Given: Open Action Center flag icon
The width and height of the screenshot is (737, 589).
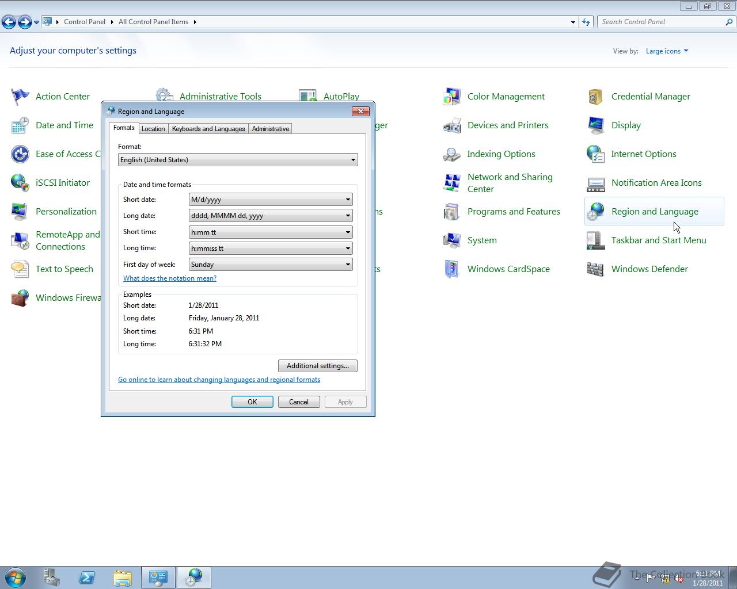Looking at the screenshot, I should click(20, 97).
